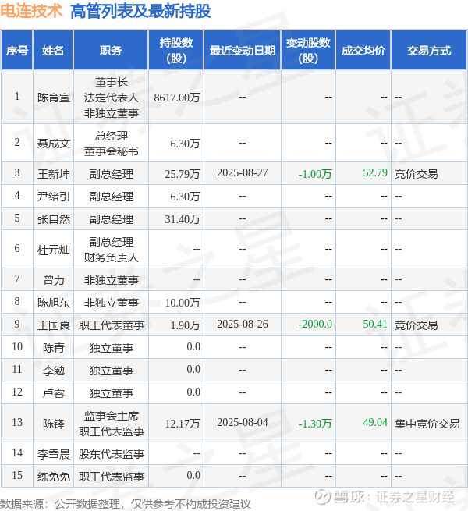Click the average price 49.04

click(x=375, y=423)
